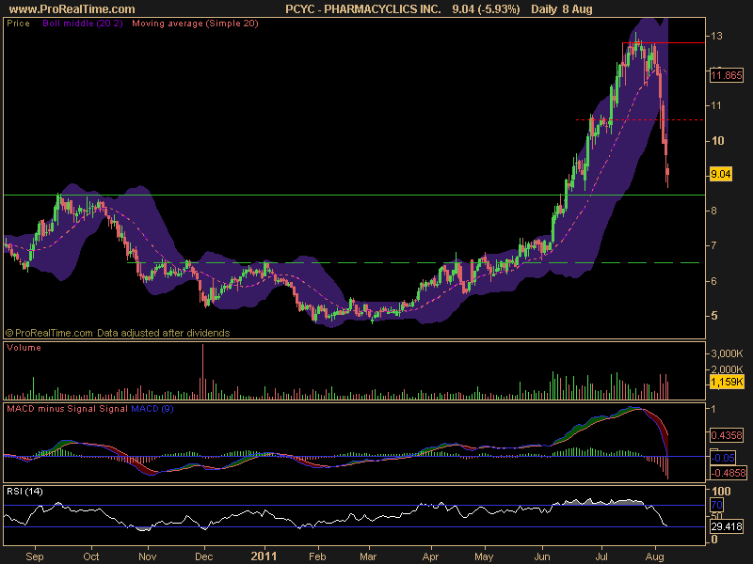
Task: Click the tallest December volume spike bar
Action: click(x=202, y=371)
